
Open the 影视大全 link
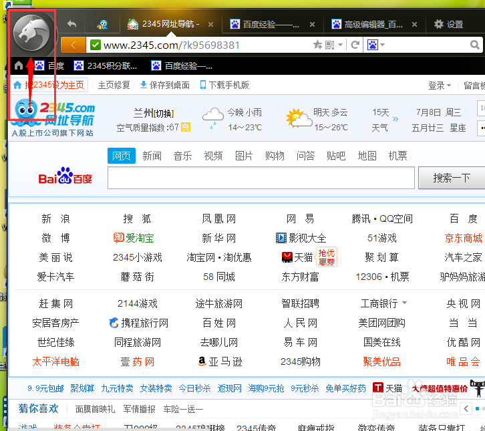coord(301,238)
